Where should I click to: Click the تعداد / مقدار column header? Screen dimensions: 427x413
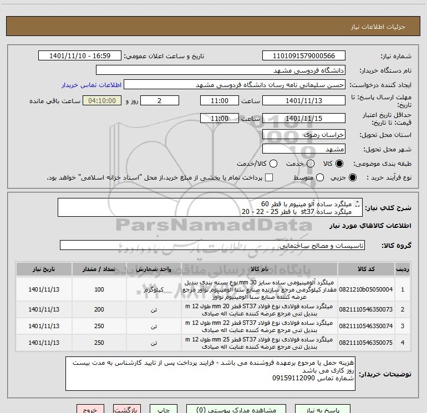pos(99,269)
